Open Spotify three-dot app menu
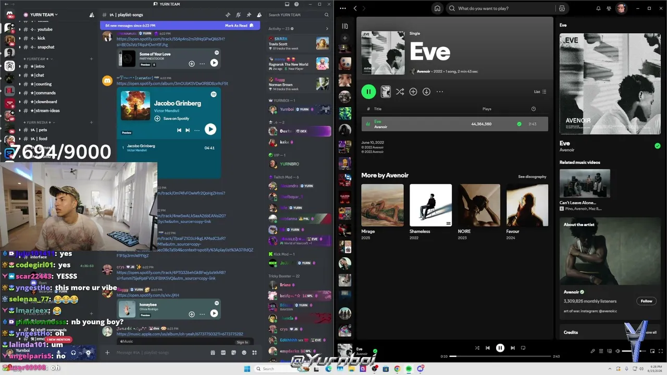The height and width of the screenshot is (375, 667). pos(344,8)
